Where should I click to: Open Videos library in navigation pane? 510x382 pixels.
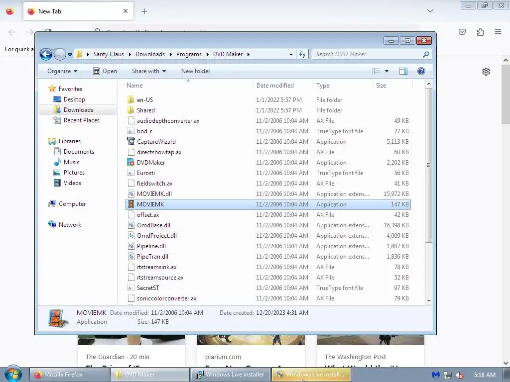[x=72, y=183]
